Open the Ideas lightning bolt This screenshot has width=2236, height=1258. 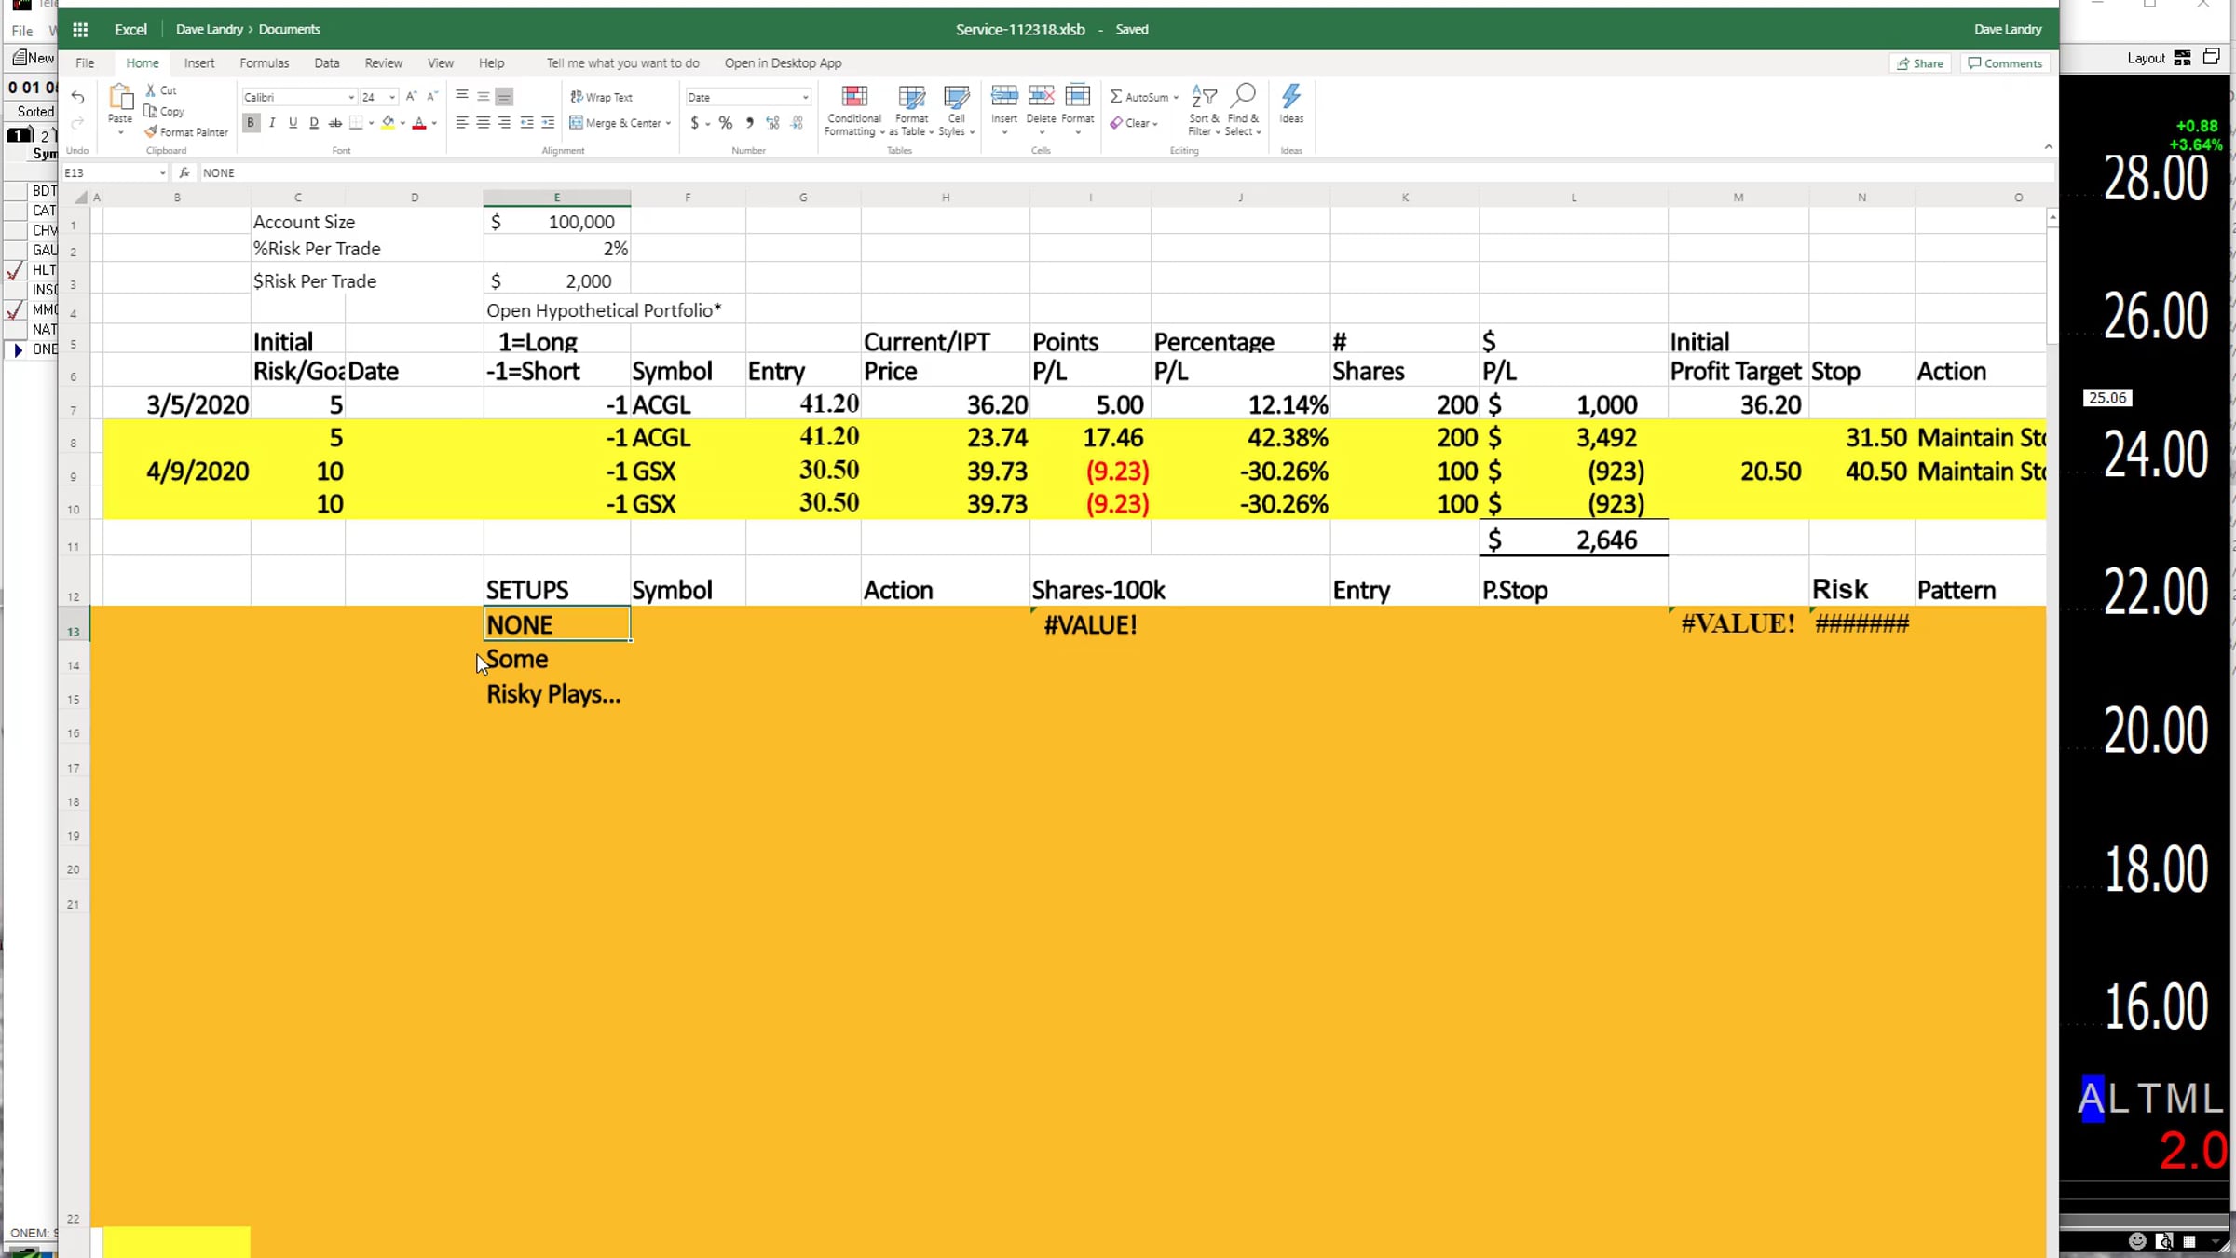coord(1291,97)
